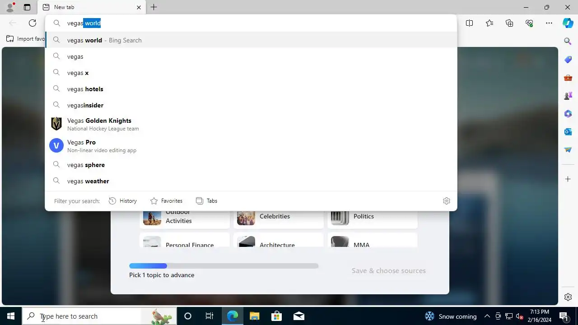Select 'vegas world - Bing Search' suggestion
Viewport: 578px width, 325px height.
click(251, 40)
